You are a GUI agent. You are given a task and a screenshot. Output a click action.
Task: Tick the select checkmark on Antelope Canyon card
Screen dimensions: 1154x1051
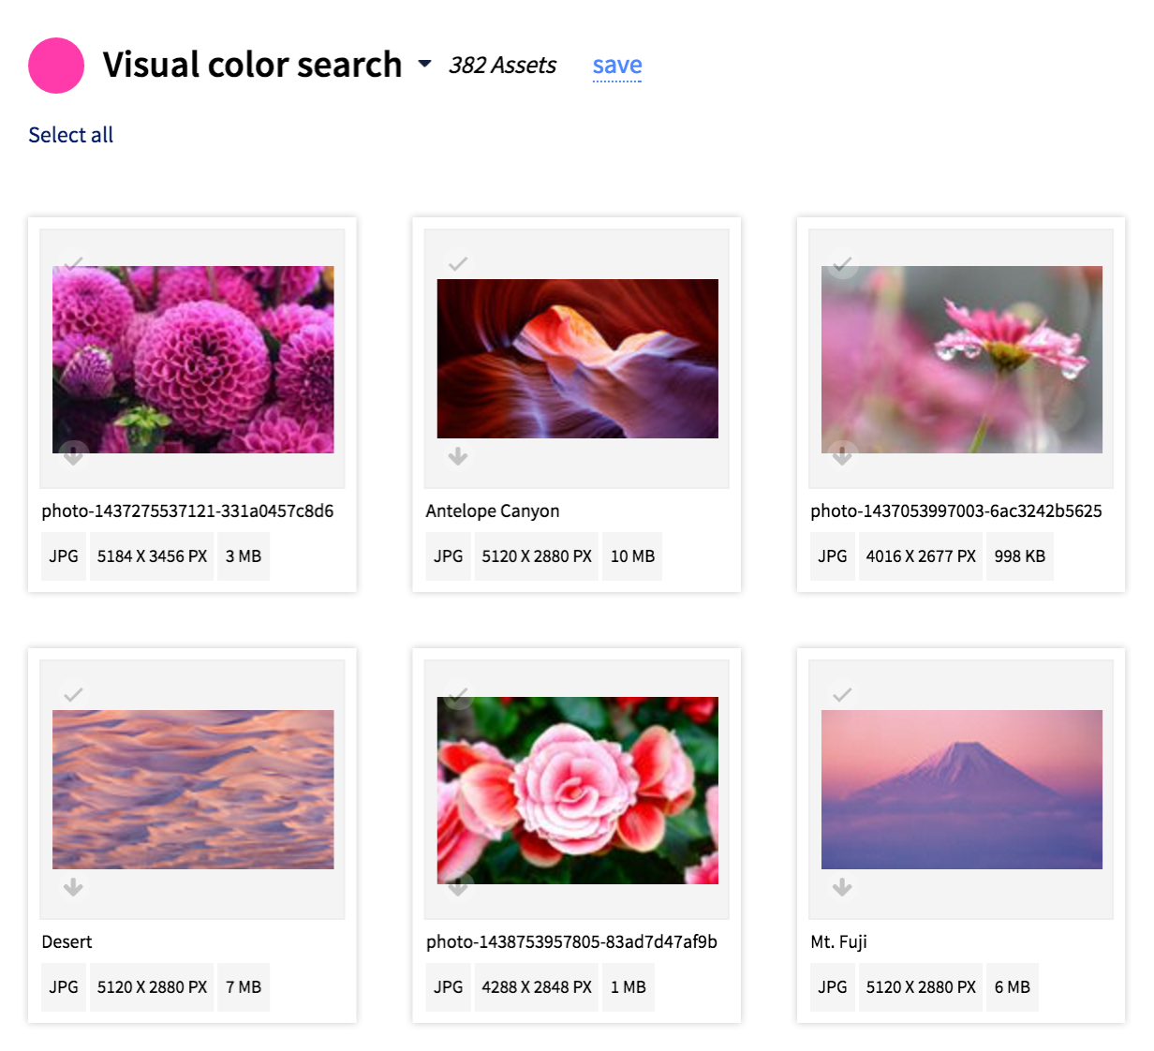pos(457,263)
